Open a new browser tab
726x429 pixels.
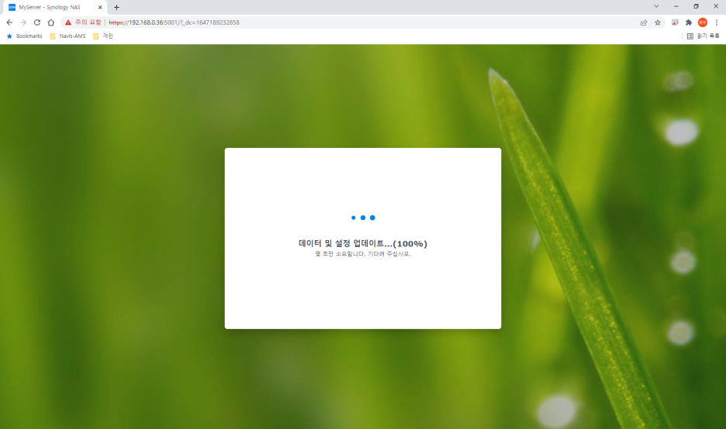click(x=116, y=8)
